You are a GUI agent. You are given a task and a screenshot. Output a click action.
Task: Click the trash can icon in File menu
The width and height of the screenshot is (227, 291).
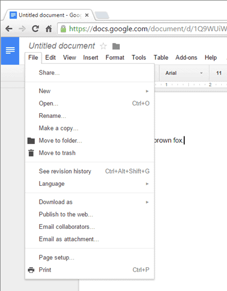tap(31, 153)
